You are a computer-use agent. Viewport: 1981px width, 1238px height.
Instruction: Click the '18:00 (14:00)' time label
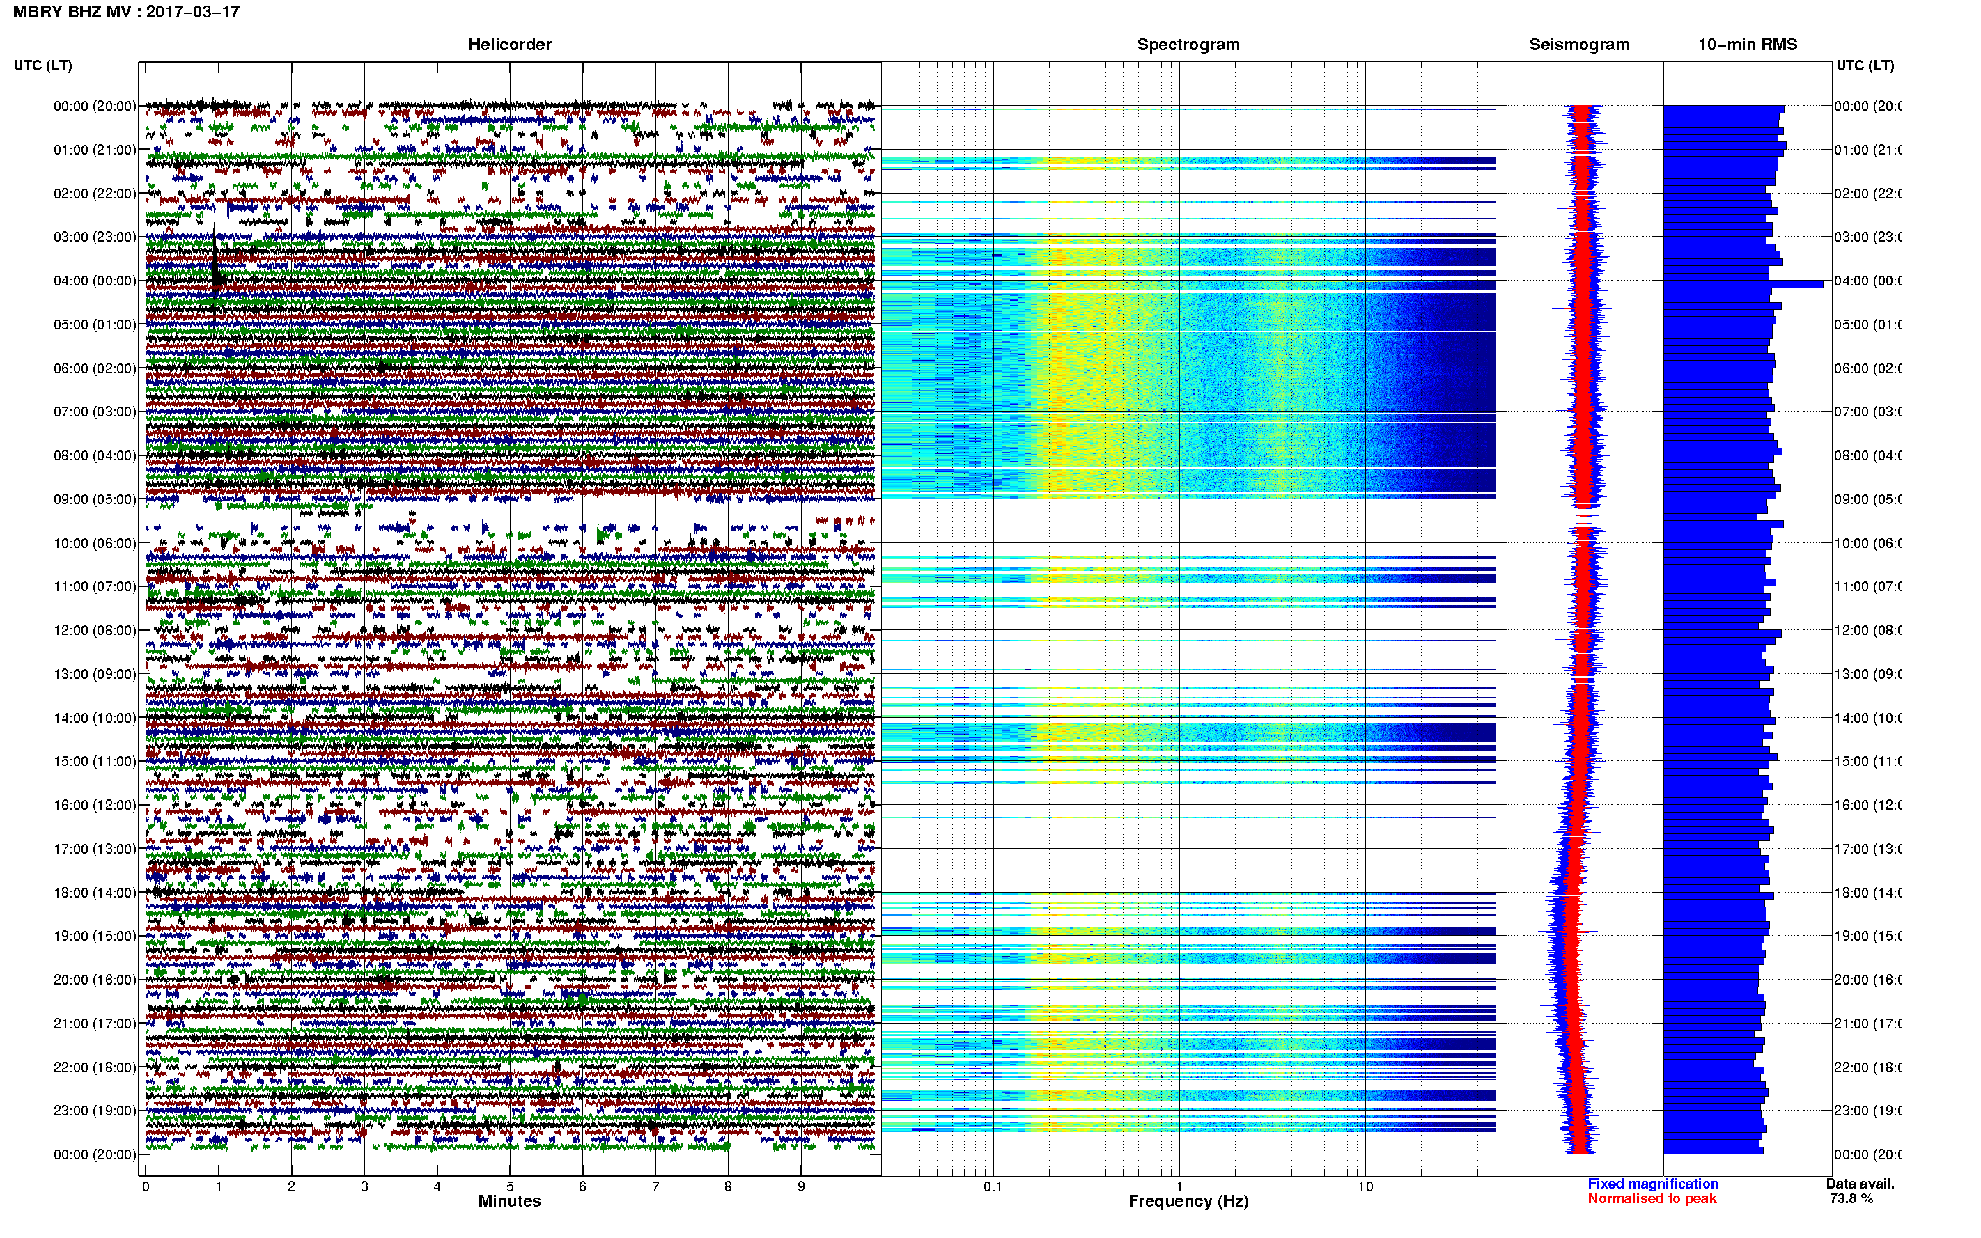95,893
